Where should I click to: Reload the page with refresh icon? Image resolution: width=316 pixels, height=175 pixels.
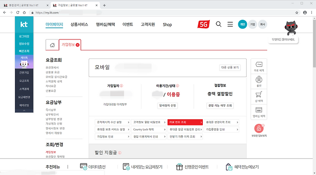click(x=18, y=12)
